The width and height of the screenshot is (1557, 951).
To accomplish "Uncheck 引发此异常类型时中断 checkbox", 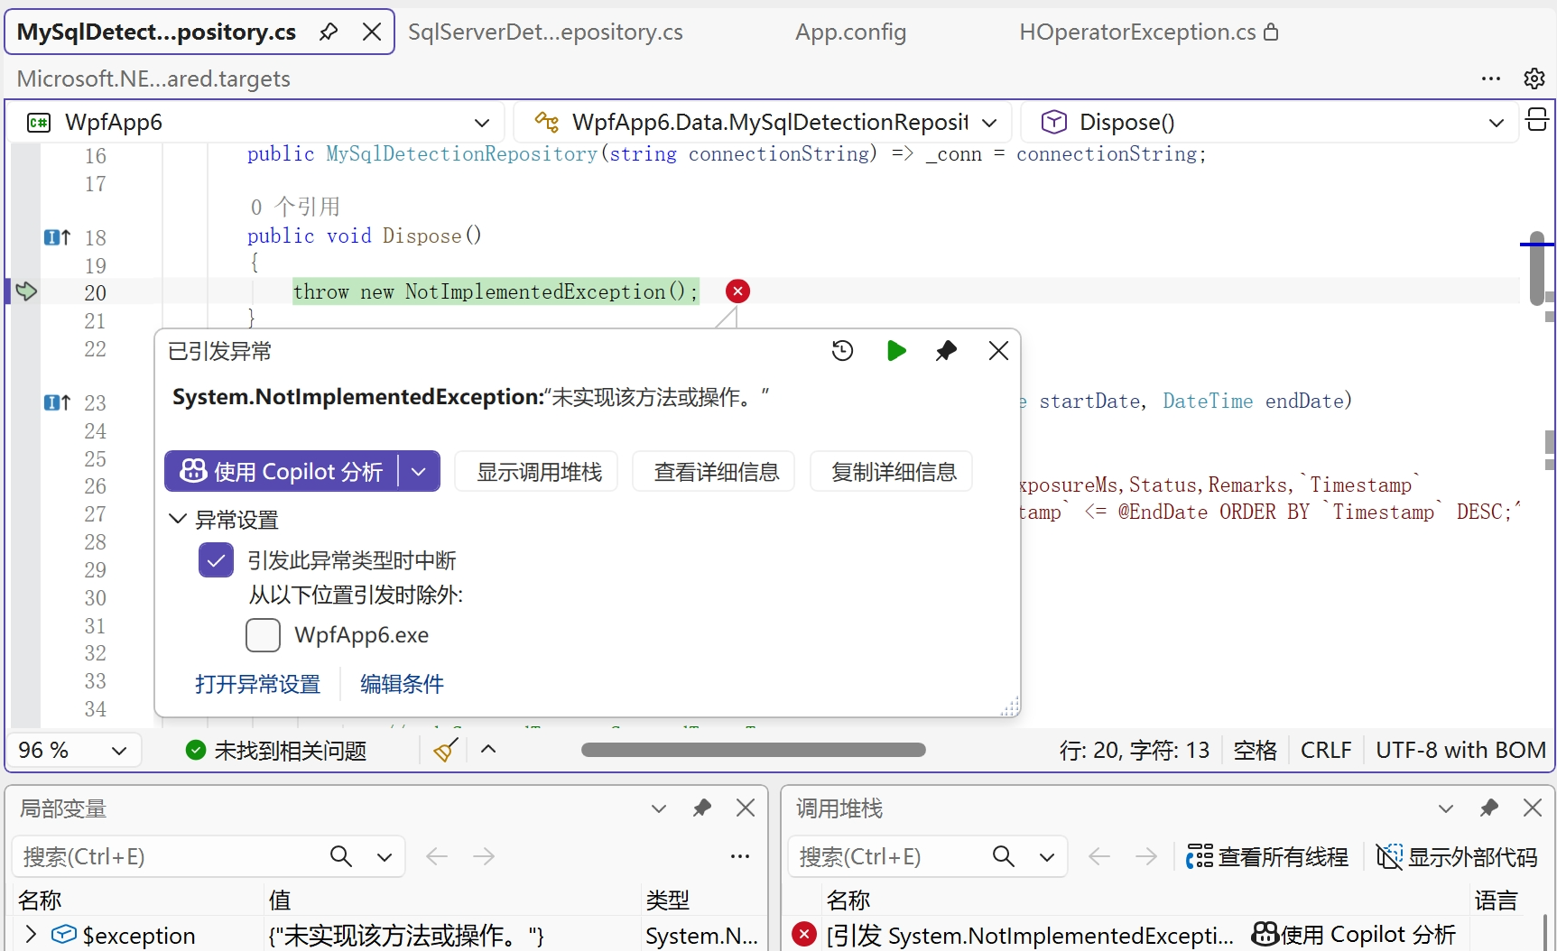I will pos(216,560).
